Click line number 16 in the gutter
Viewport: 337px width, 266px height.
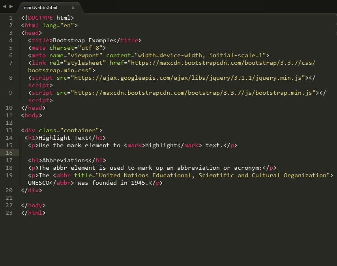pyautogui.click(x=9, y=153)
